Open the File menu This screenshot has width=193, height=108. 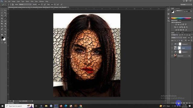coord(5,1)
